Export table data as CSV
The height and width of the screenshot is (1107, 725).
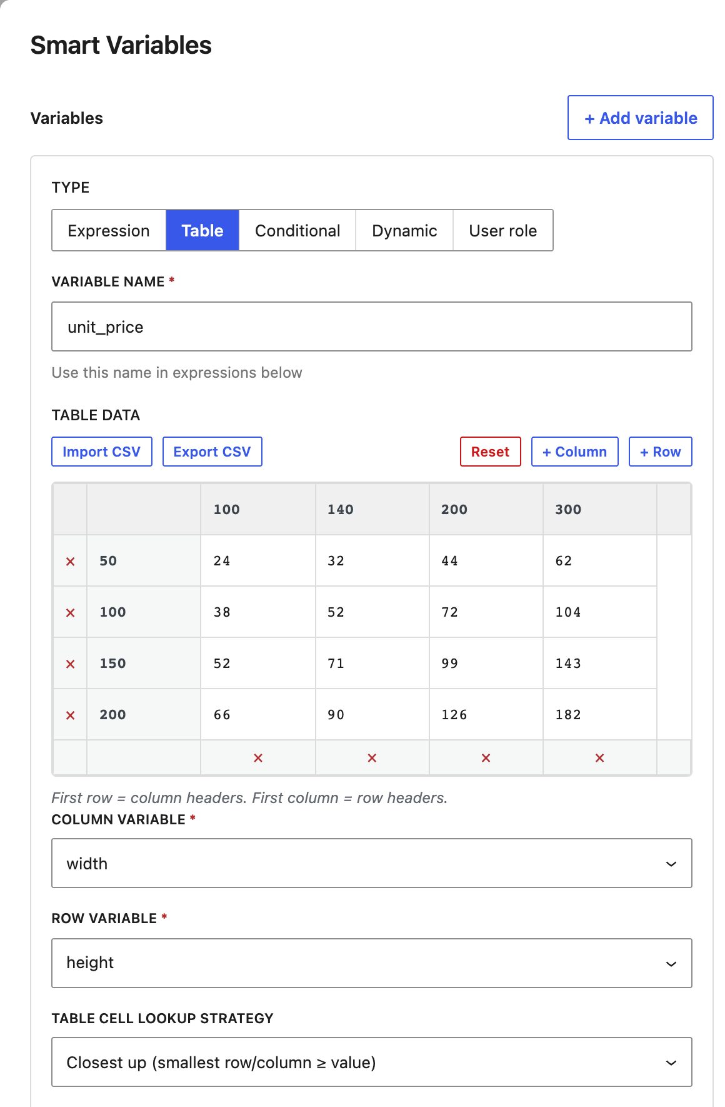[x=212, y=452]
